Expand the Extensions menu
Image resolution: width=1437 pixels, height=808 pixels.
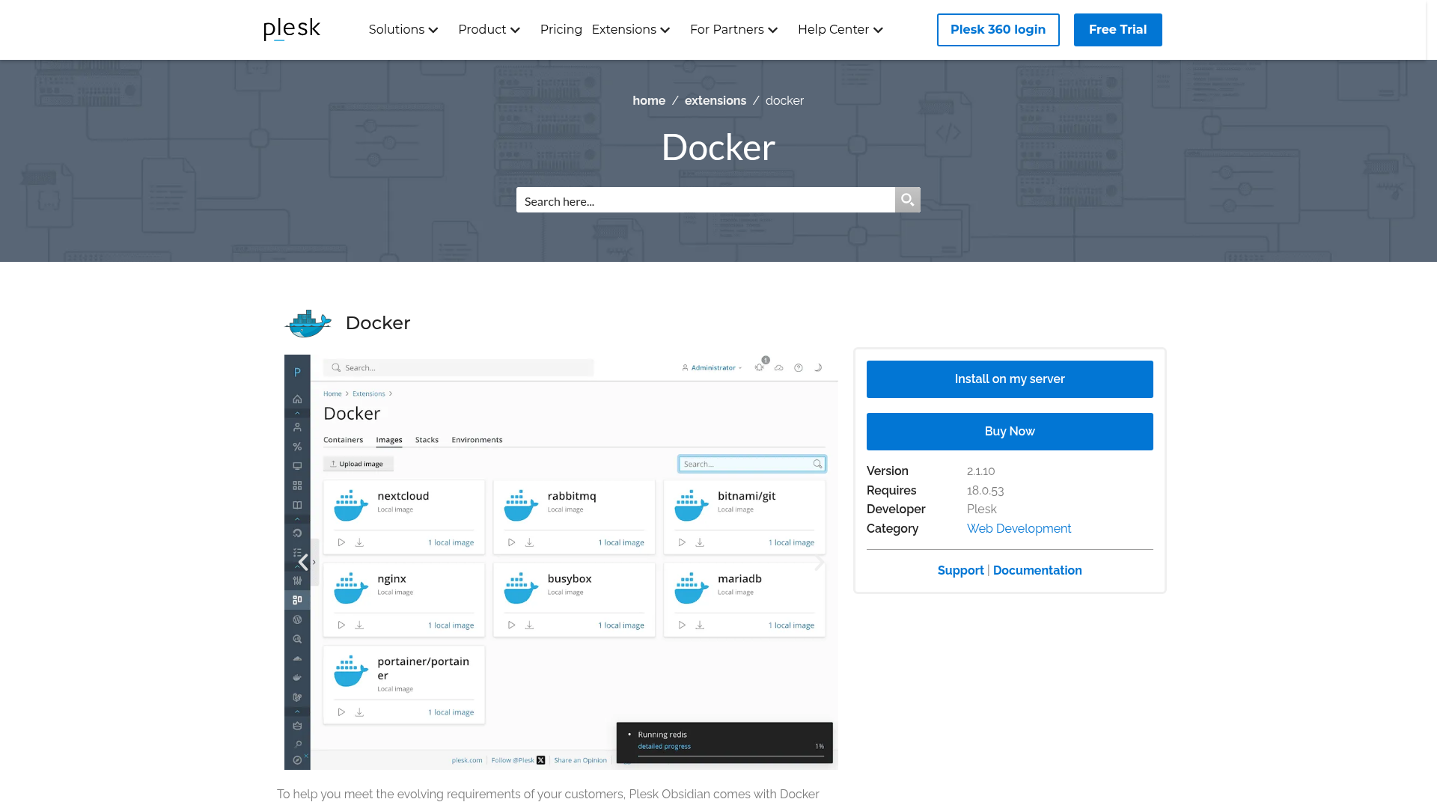630,30
